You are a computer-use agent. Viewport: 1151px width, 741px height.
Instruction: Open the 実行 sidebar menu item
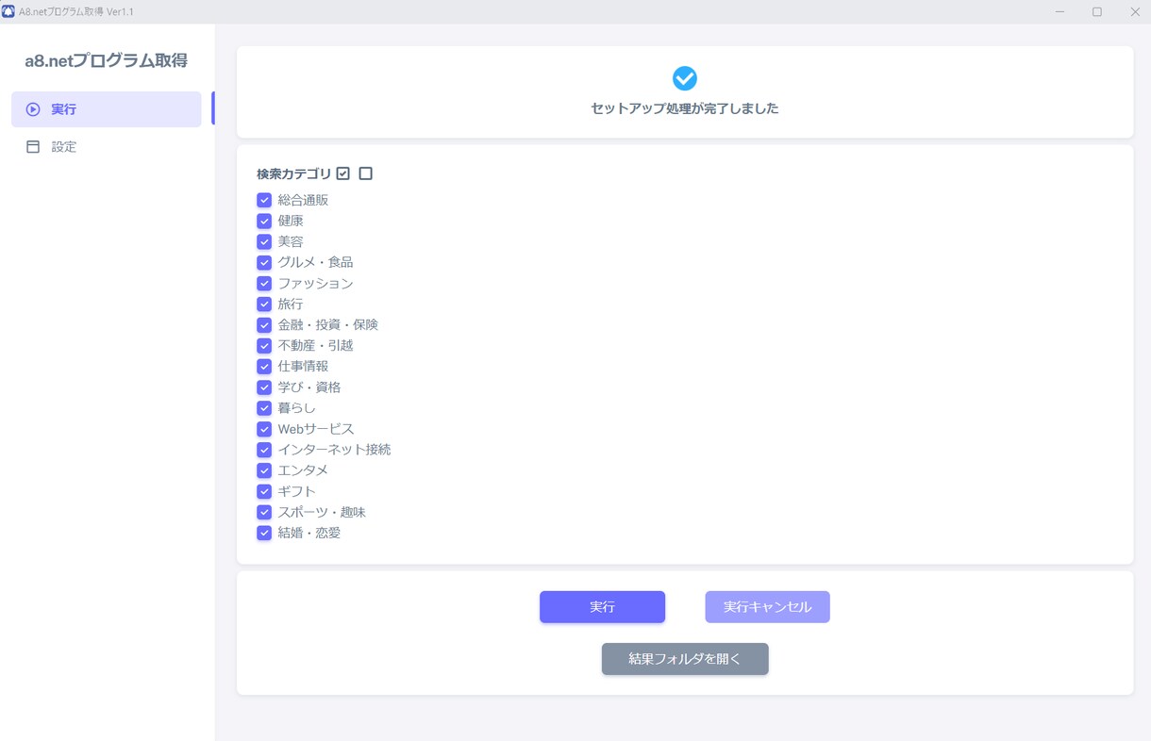tap(107, 109)
